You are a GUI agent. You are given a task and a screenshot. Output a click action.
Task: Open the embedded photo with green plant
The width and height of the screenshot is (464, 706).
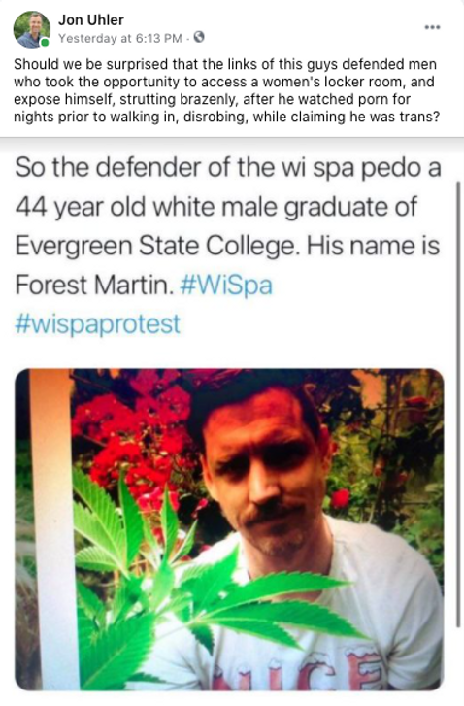229,529
